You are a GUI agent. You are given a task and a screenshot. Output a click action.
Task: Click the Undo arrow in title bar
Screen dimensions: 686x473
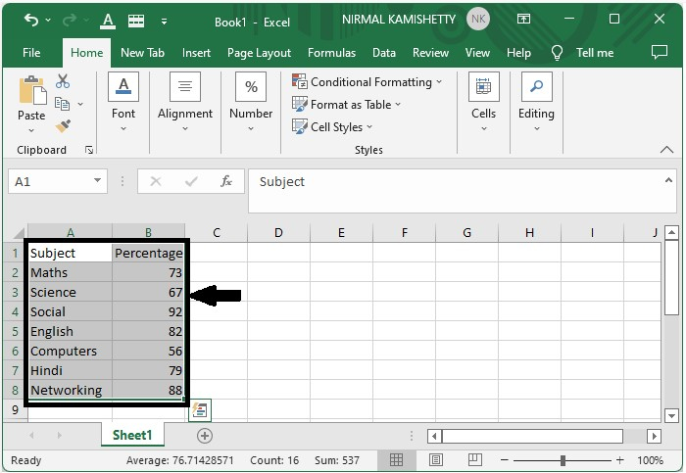tap(30, 20)
